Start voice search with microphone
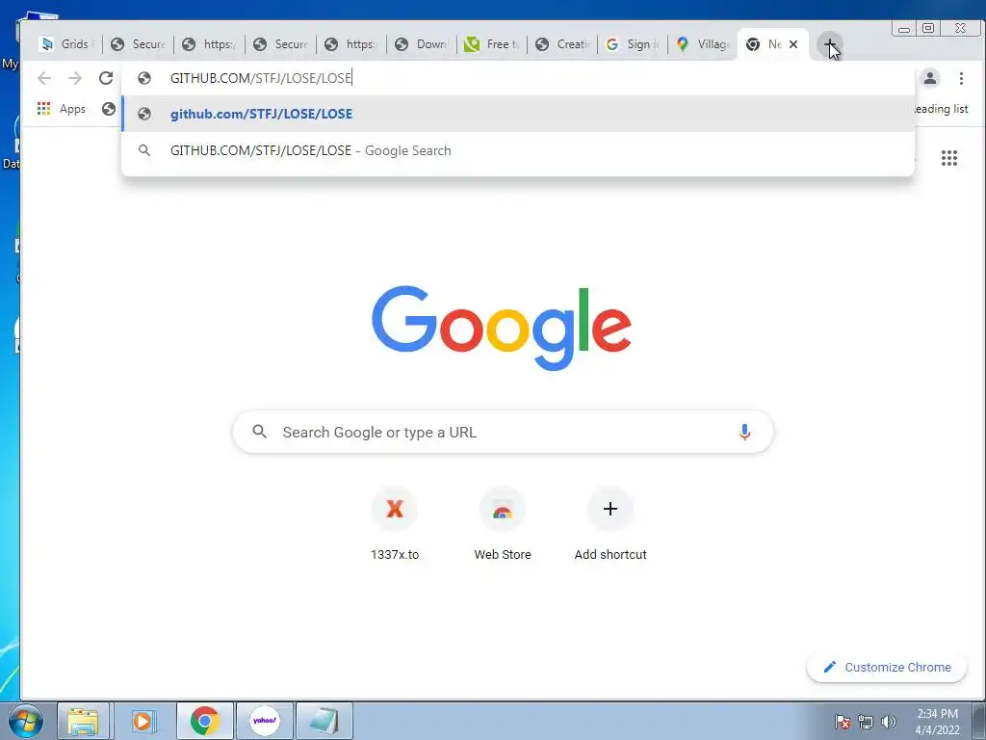 point(744,432)
